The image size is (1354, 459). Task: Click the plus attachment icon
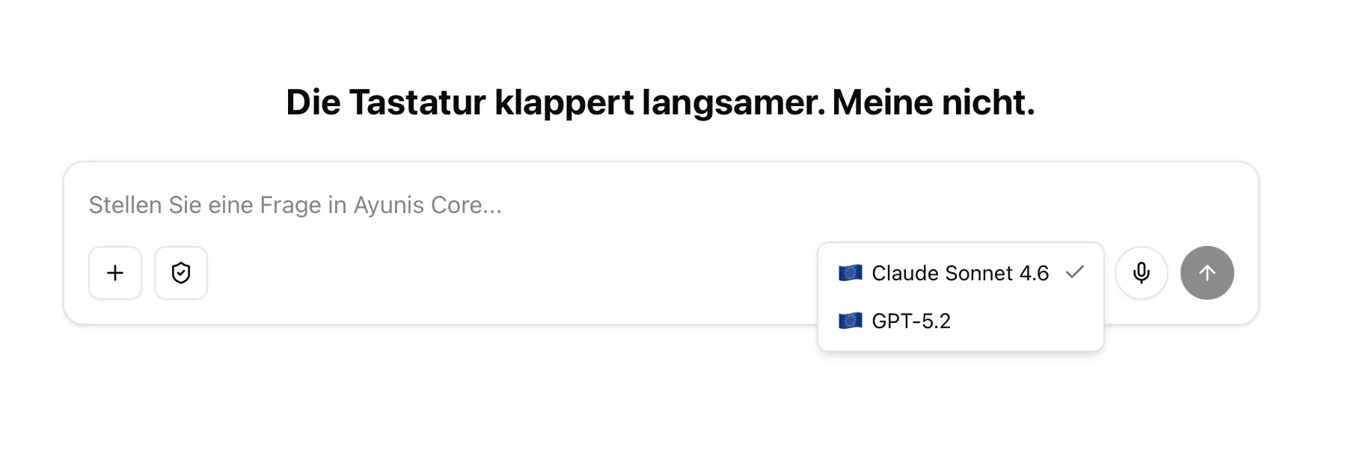coord(115,273)
